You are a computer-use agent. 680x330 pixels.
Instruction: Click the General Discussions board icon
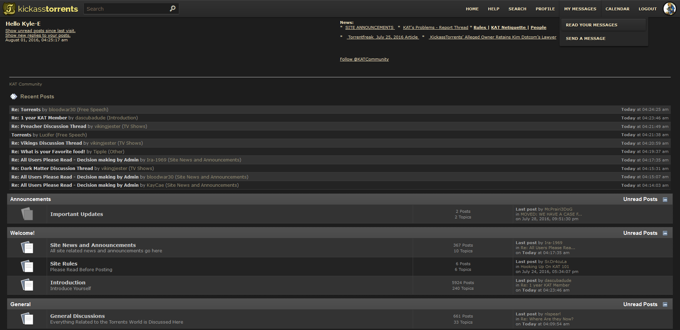click(x=27, y=319)
